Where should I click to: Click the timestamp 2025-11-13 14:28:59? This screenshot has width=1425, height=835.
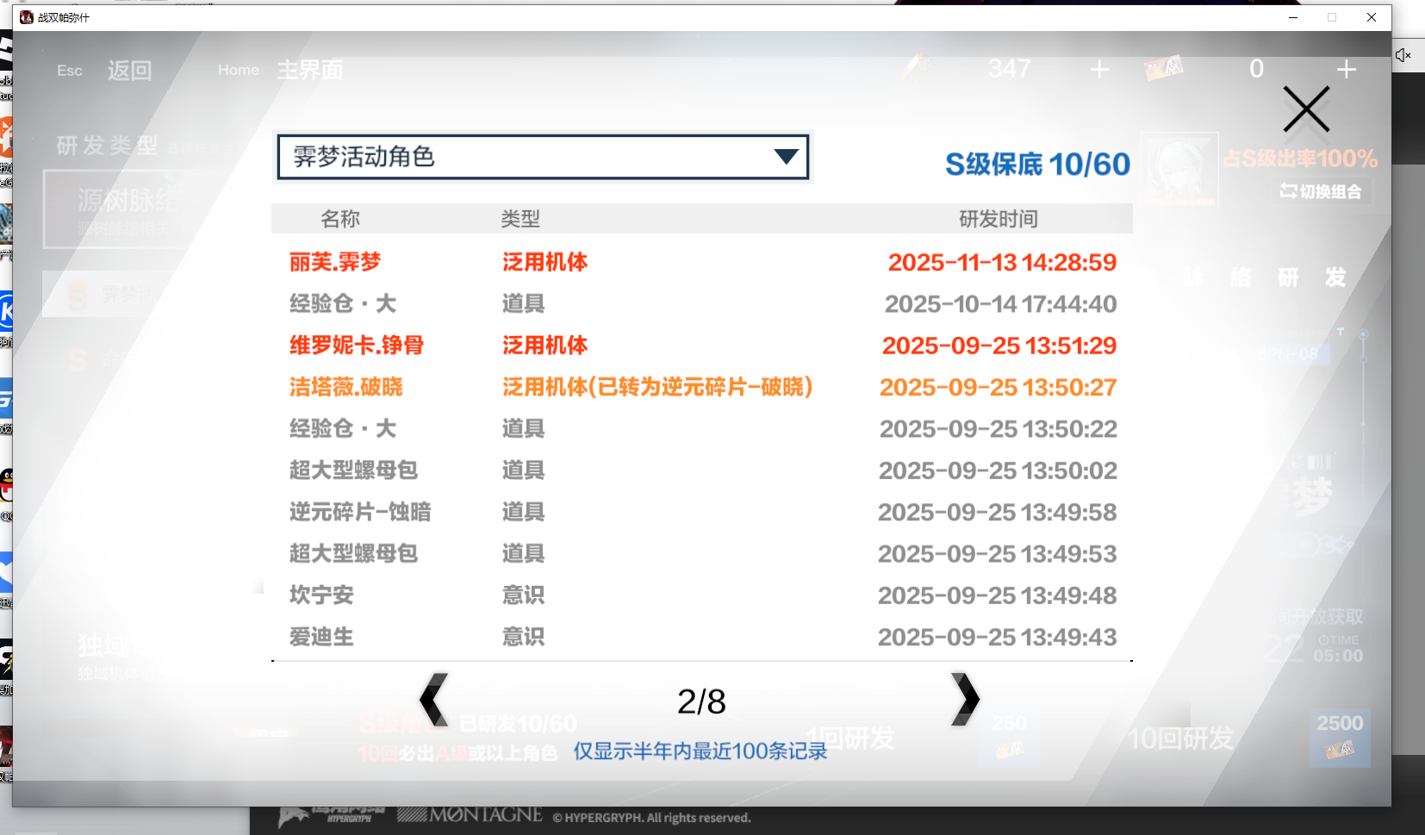(x=1002, y=262)
